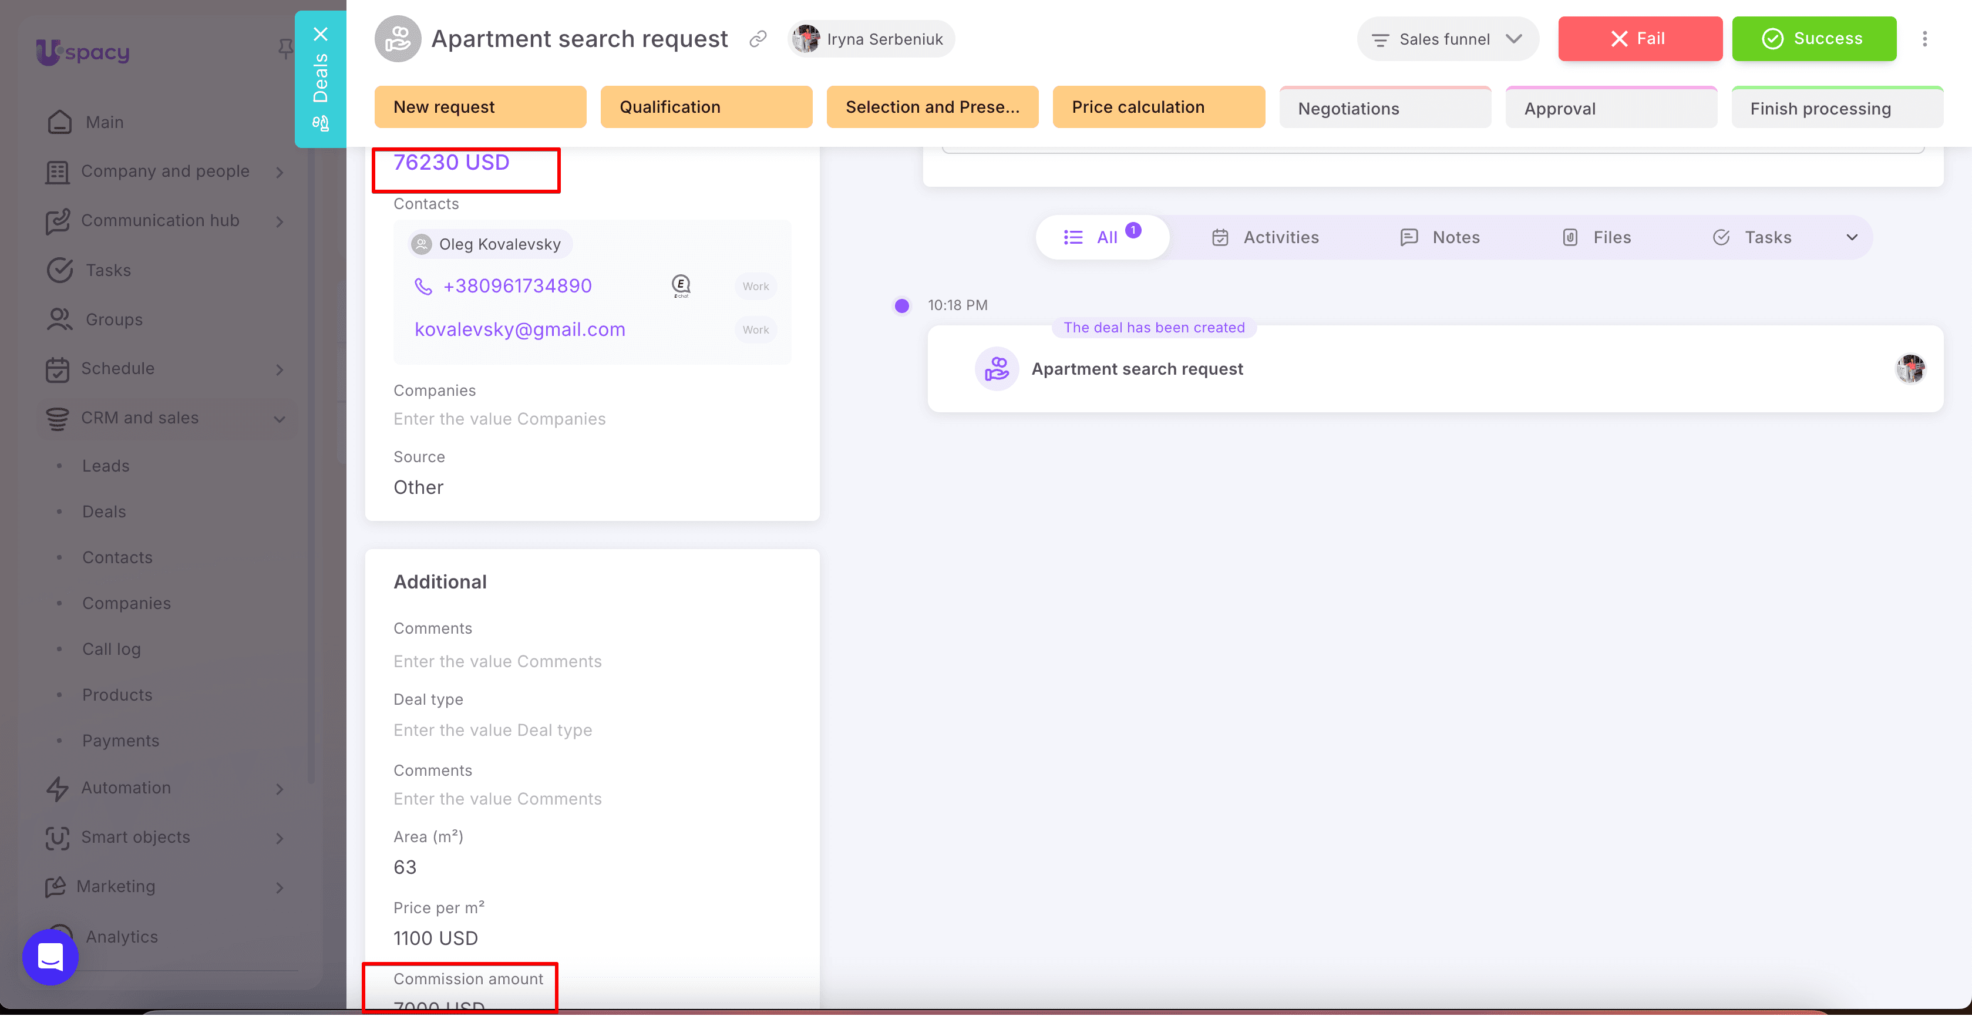Select the Qualification stage

click(x=706, y=107)
